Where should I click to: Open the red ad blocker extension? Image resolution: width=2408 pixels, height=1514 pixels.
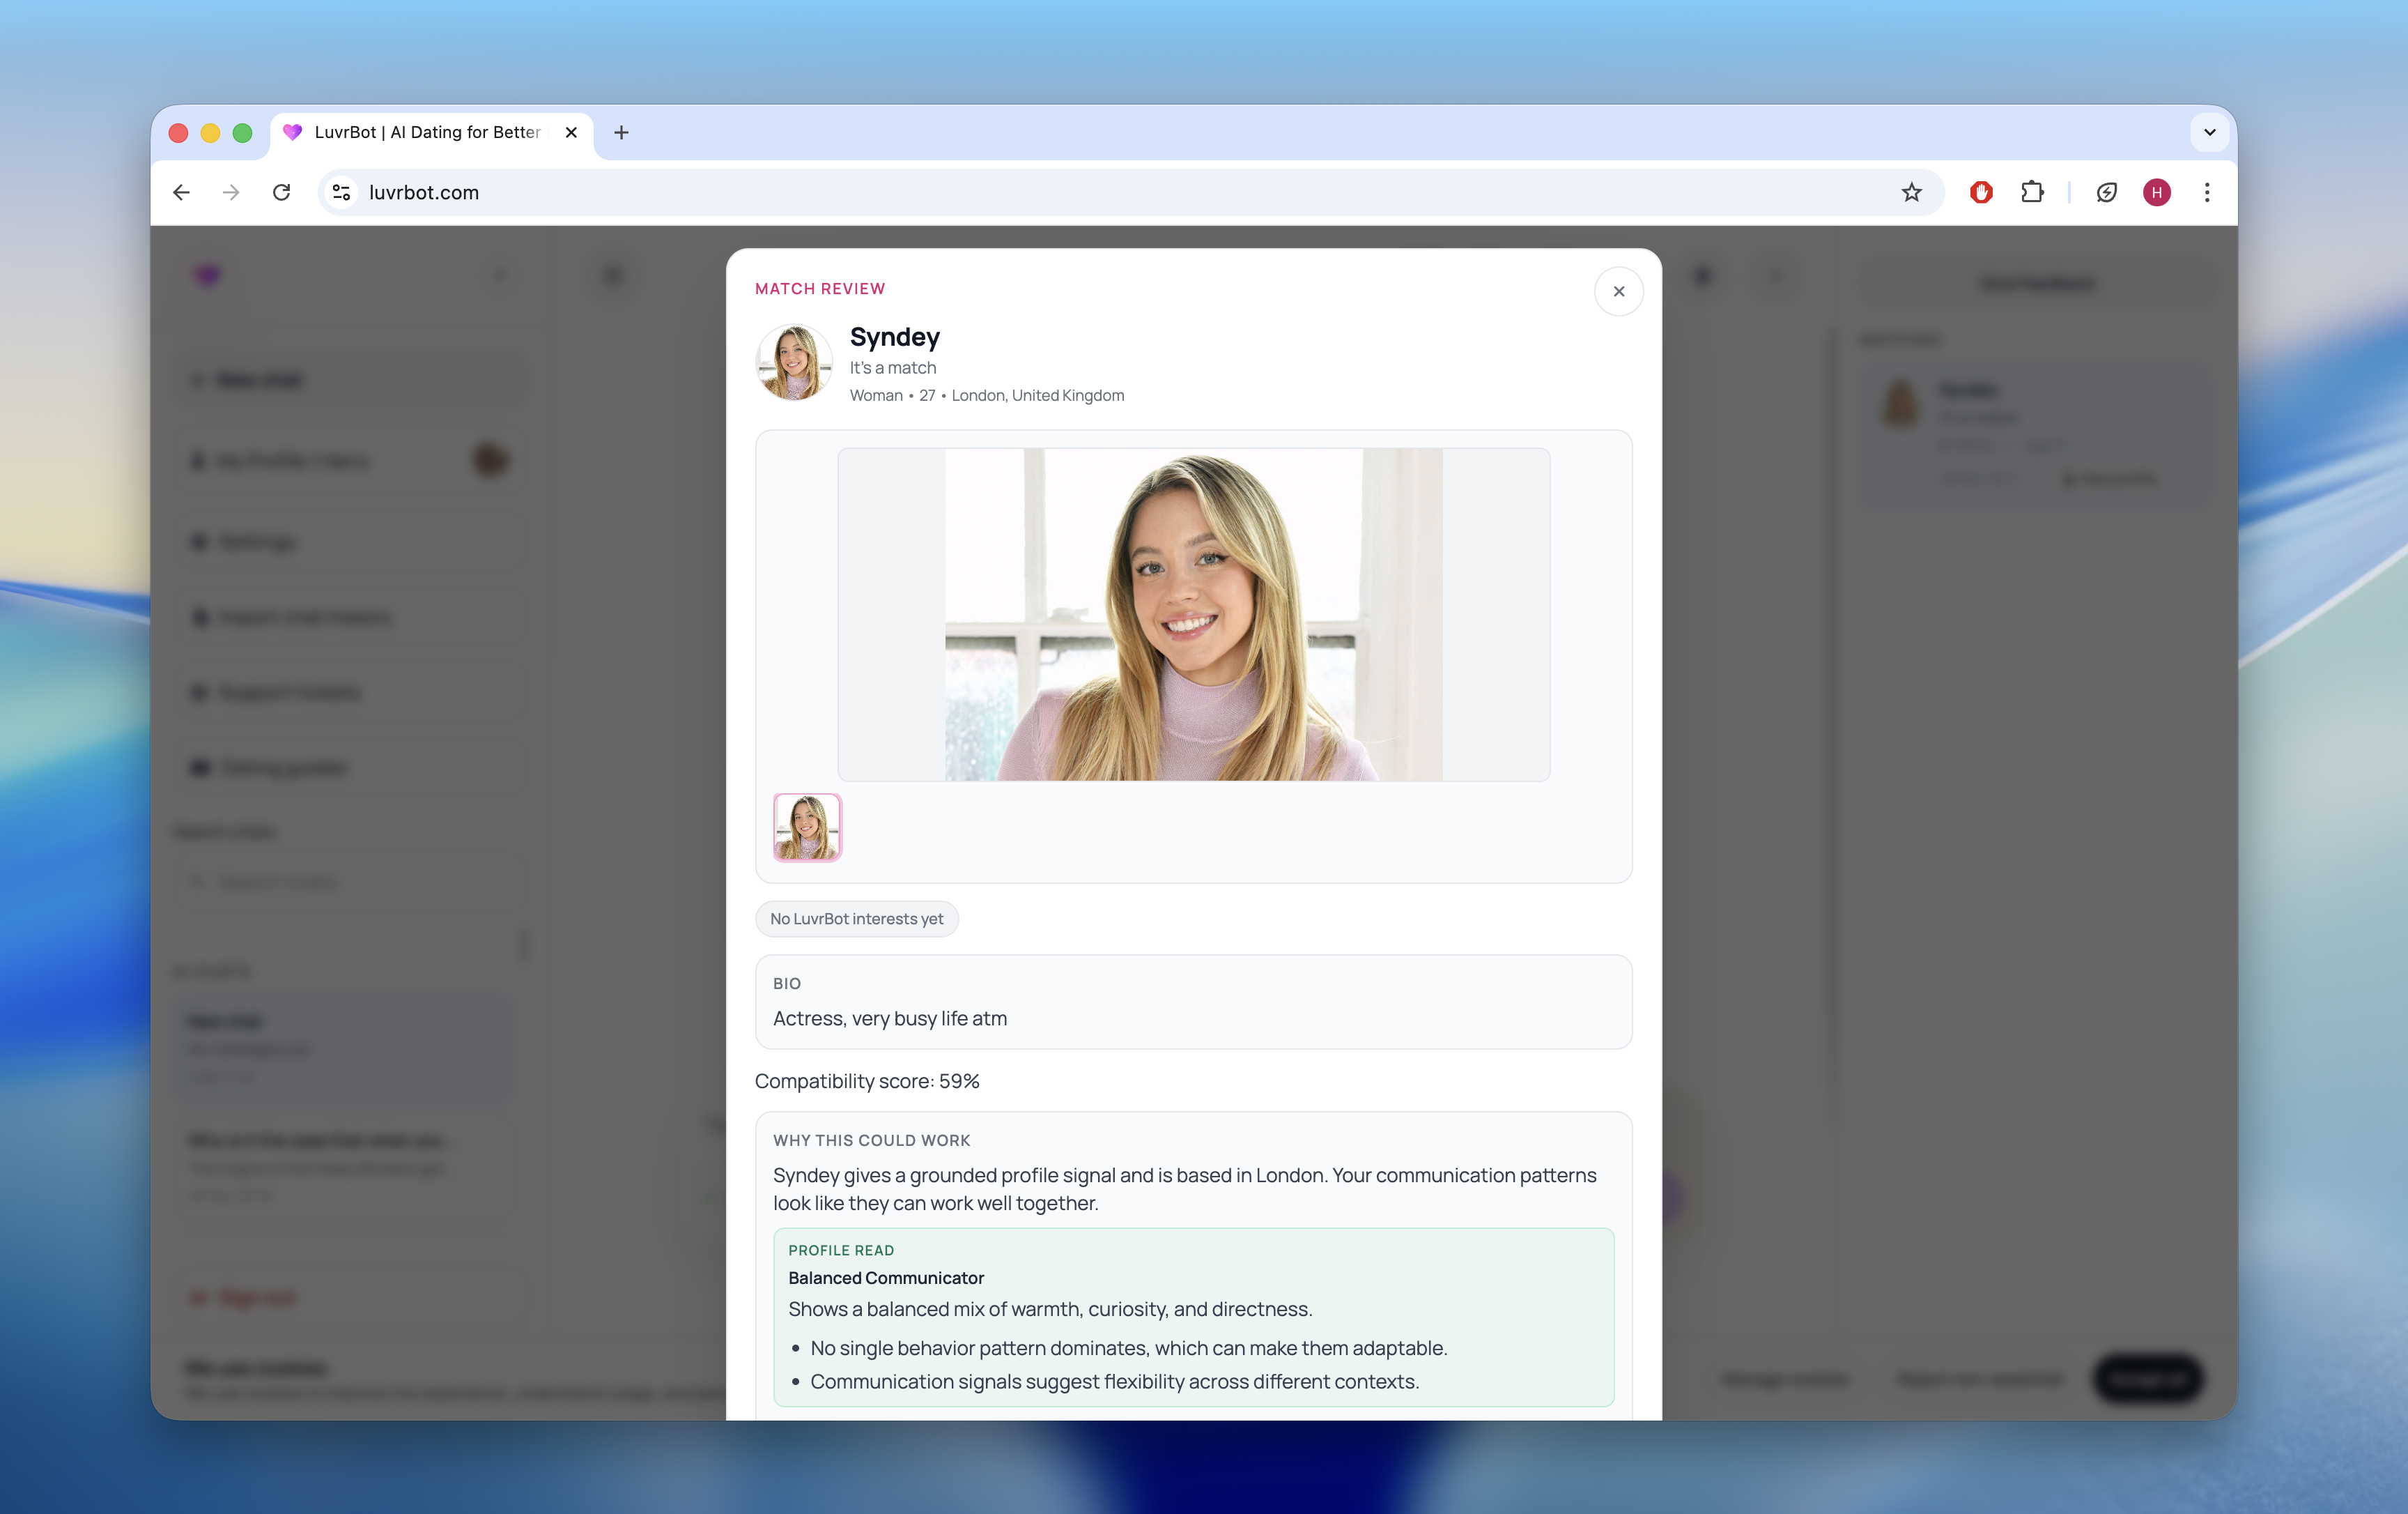click(1981, 192)
